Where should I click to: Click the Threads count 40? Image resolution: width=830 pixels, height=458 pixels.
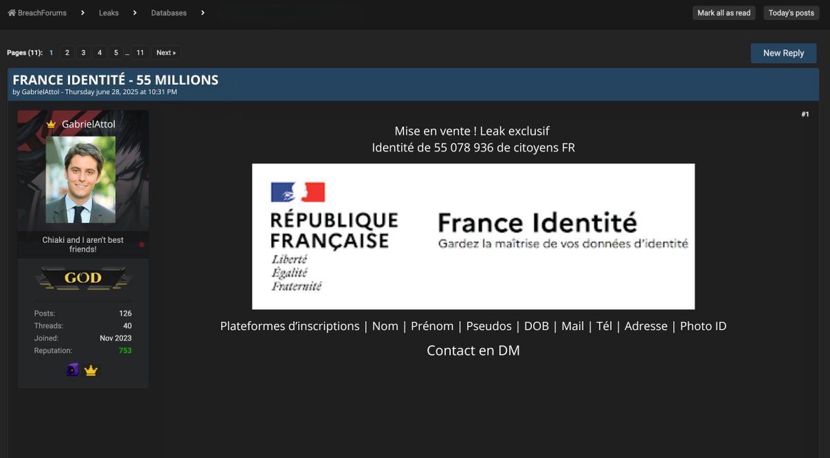pos(127,326)
